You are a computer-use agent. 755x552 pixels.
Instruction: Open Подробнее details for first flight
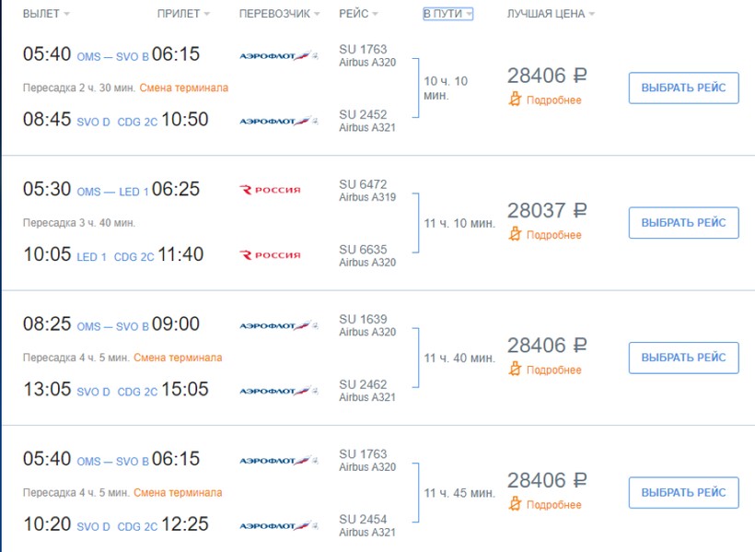pyautogui.click(x=553, y=100)
